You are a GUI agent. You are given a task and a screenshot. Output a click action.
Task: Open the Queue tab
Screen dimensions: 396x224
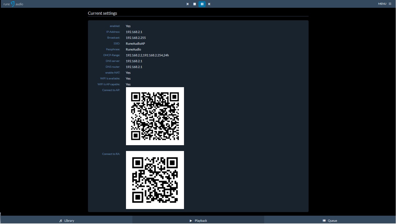coord(330,221)
